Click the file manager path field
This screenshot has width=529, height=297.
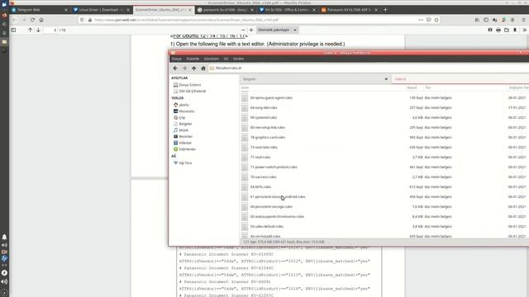(368, 68)
